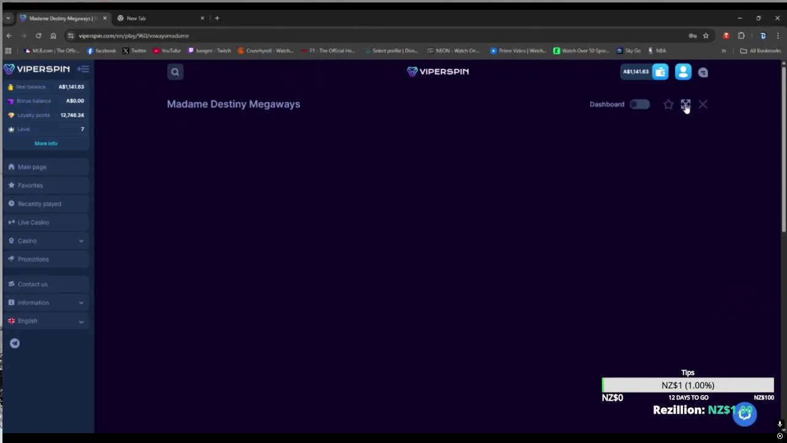Click the Bonus balance row

point(46,101)
